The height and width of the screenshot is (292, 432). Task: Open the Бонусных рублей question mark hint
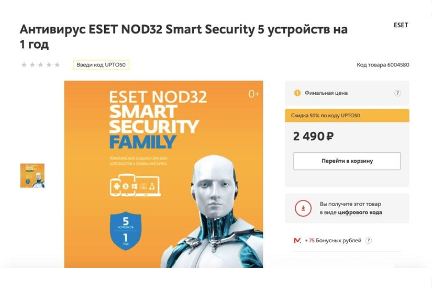pos(369,240)
